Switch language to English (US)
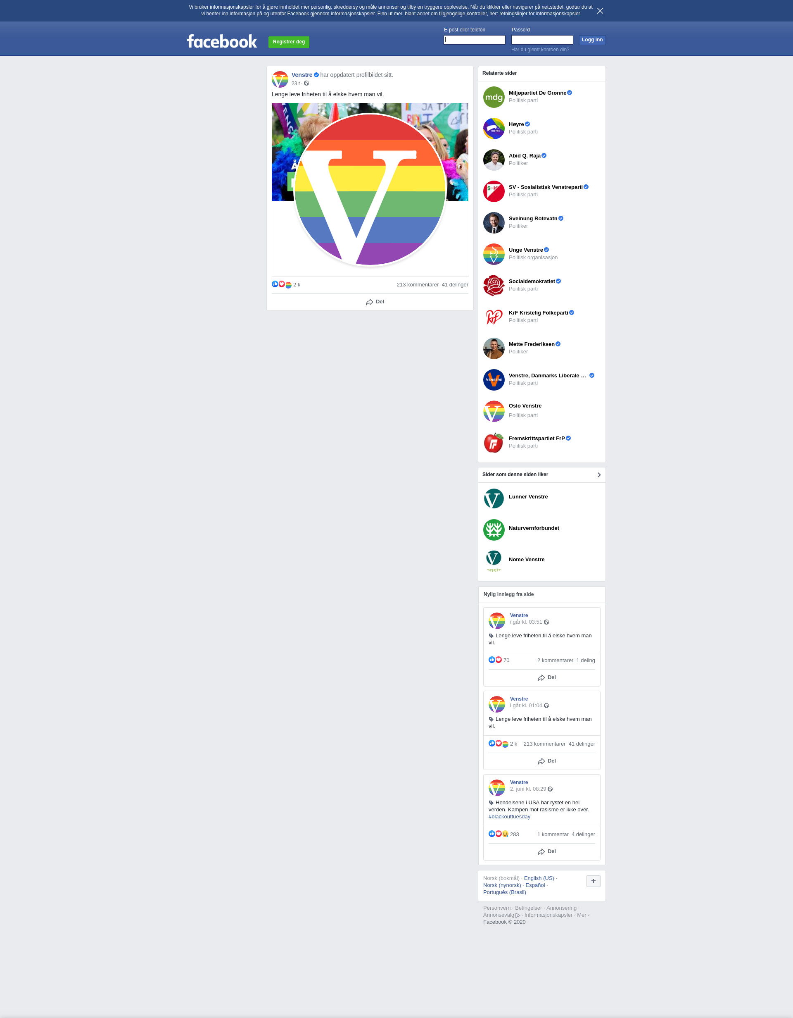The height and width of the screenshot is (1018, 793). (539, 878)
